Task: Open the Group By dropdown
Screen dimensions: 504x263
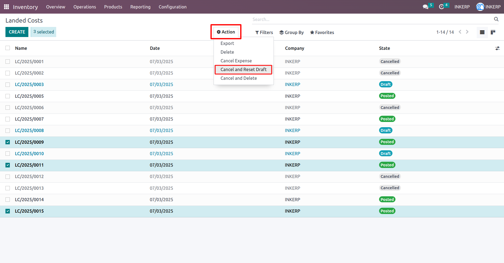Action: [292, 32]
